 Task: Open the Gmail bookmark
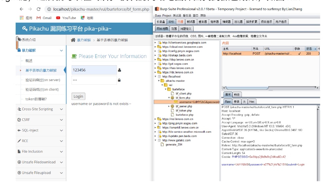44,18
